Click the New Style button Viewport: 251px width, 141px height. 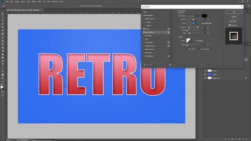click(x=234, y=21)
